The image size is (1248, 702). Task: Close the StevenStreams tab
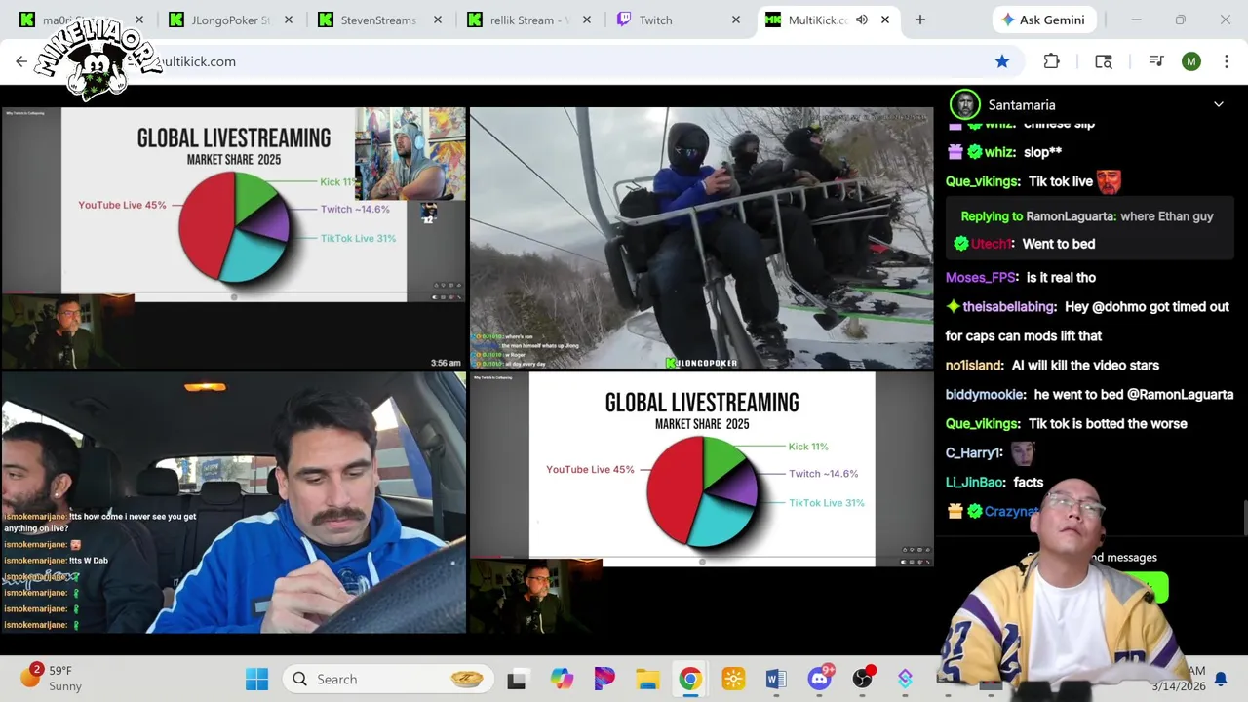tap(437, 19)
